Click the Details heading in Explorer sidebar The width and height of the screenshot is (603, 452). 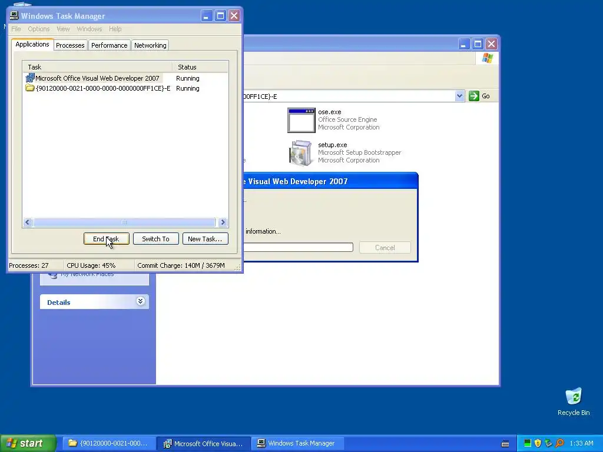(x=58, y=302)
